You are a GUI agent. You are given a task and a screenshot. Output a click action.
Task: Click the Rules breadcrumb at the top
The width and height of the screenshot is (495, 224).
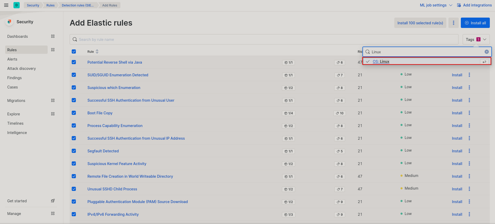[x=50, y=5]
